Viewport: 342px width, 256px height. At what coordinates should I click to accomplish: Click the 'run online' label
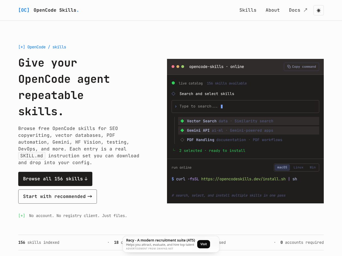point(182,168)
